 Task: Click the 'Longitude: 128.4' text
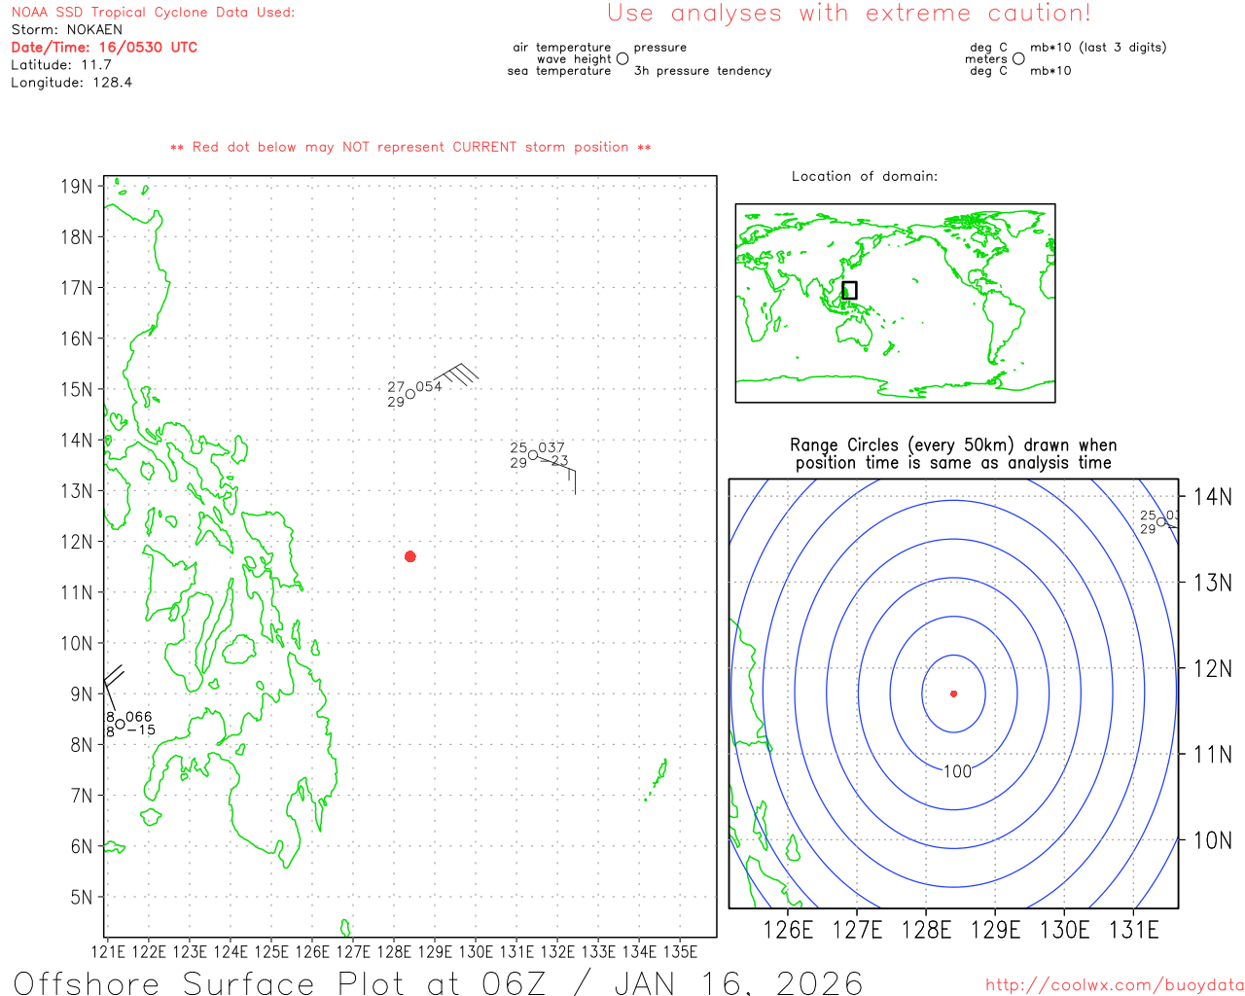tap(72, 83)
